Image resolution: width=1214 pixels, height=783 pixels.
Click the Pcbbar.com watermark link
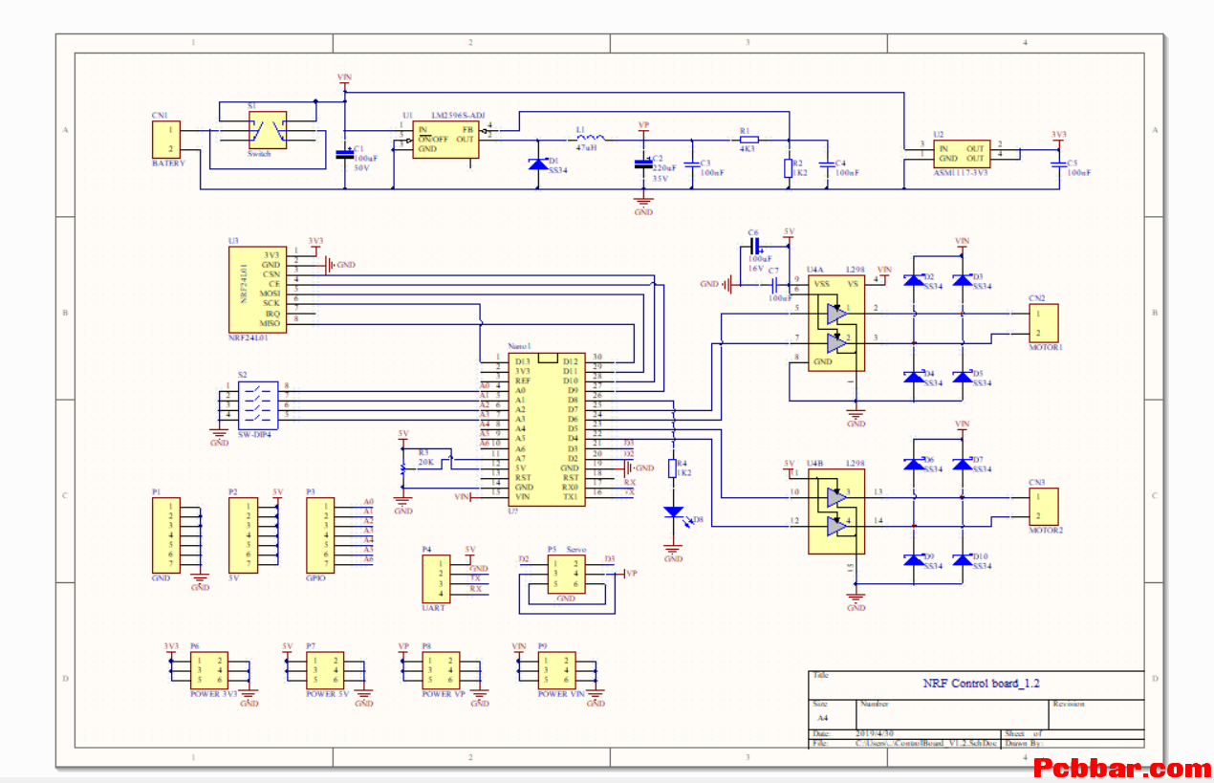click(x=1122, y=767)
